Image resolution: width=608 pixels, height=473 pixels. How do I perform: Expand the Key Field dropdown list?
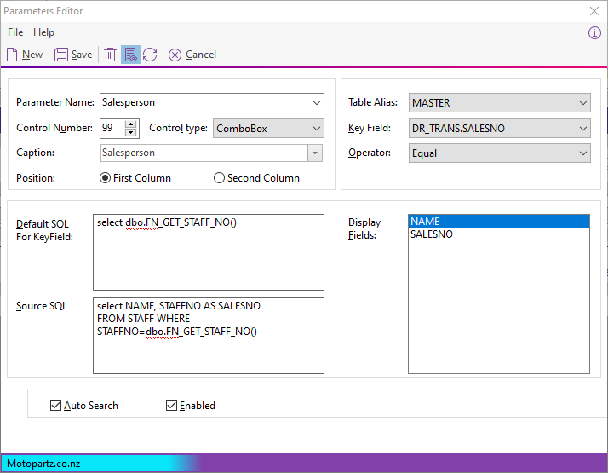(x=582, y=129)
